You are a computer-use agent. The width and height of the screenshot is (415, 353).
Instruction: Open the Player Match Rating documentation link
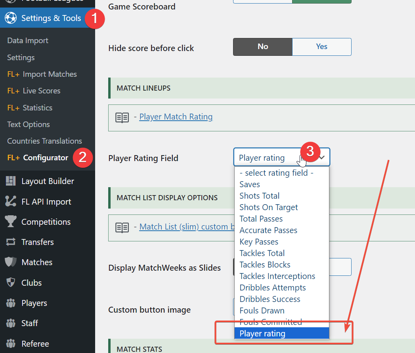tap(176, 117)
